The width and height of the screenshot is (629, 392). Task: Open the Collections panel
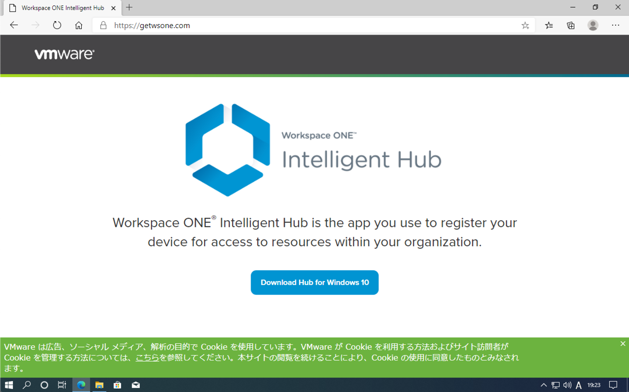571,25
